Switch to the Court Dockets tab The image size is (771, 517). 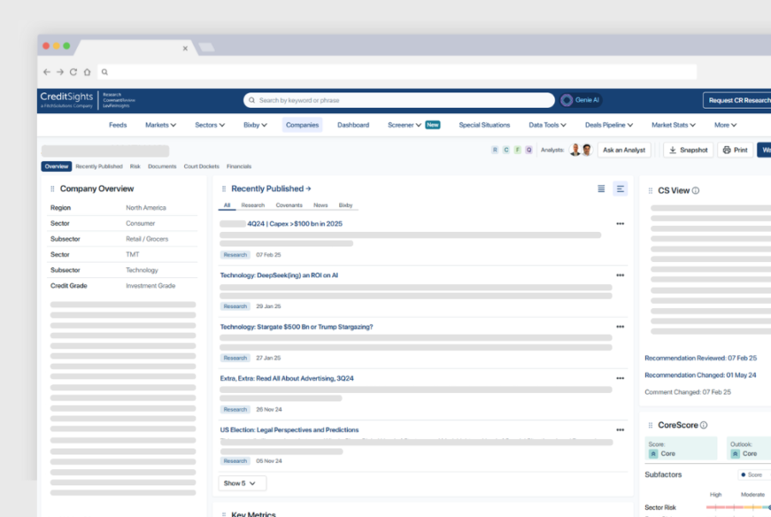click(x=201, y=166)
